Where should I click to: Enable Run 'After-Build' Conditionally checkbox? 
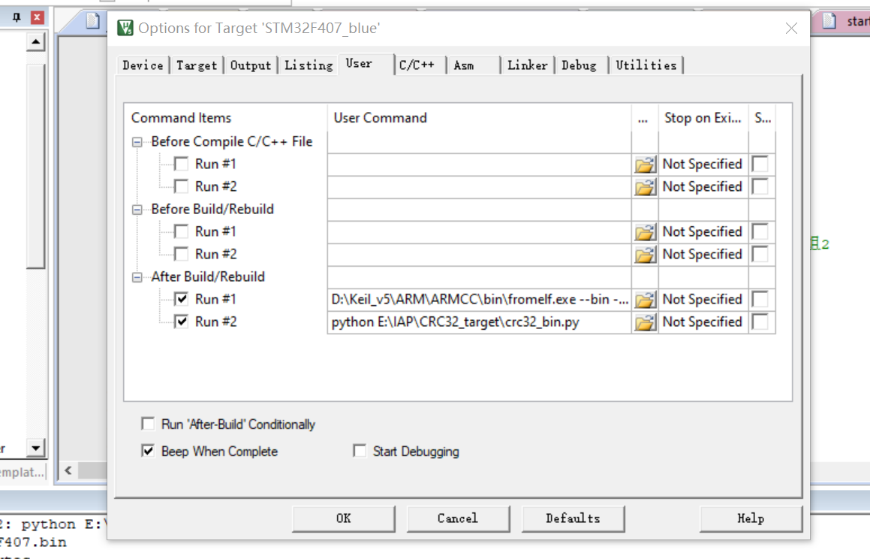(x=148, y=425)
